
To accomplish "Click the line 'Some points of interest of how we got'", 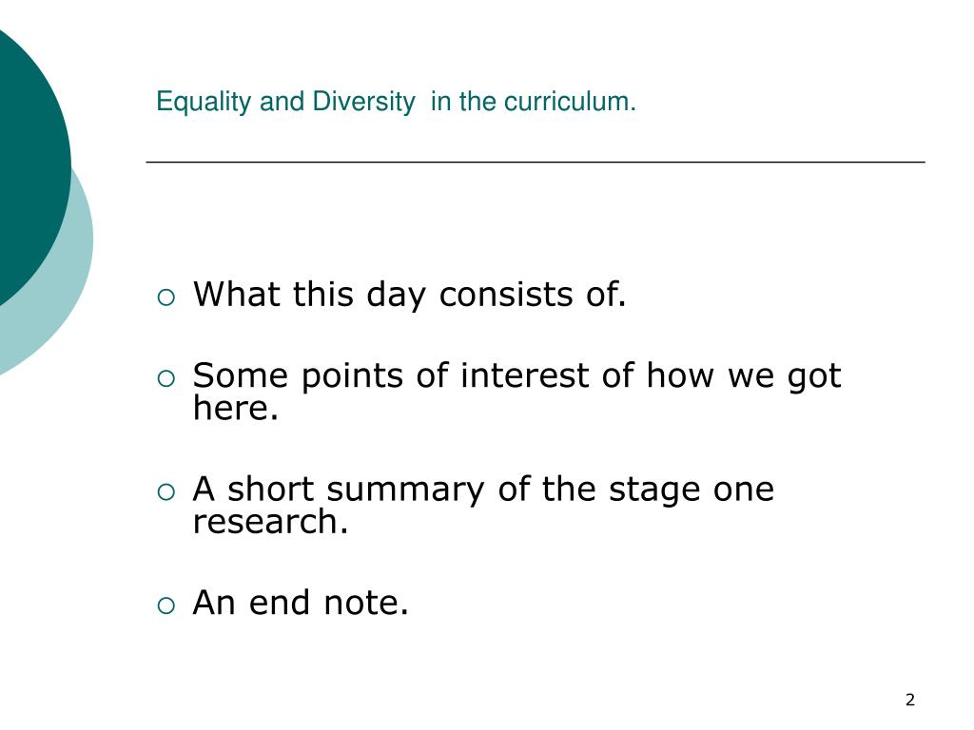I will 516,376.
